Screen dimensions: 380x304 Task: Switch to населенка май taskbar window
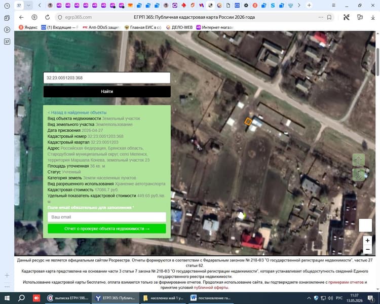click(164, 298)
